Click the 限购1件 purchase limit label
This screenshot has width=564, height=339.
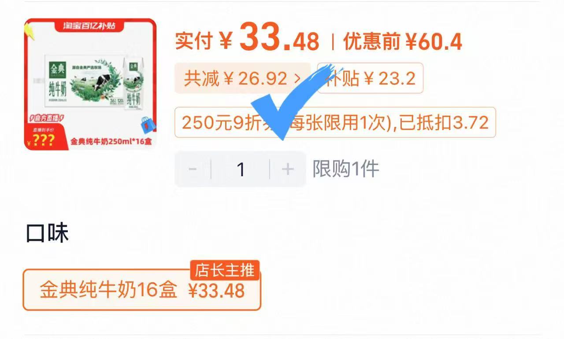(346, 169)
